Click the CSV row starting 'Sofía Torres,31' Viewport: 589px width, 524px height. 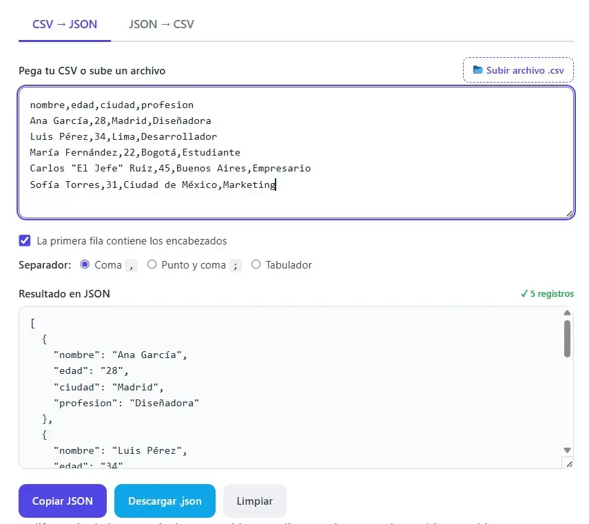click(153, 185)
